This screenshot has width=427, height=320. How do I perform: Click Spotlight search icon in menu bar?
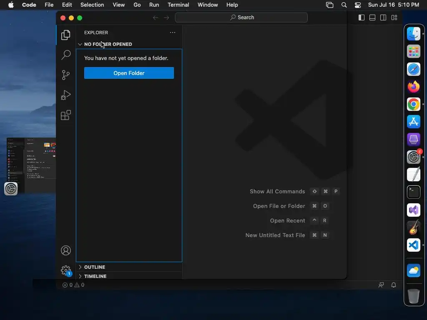click(x=344, y=5)
